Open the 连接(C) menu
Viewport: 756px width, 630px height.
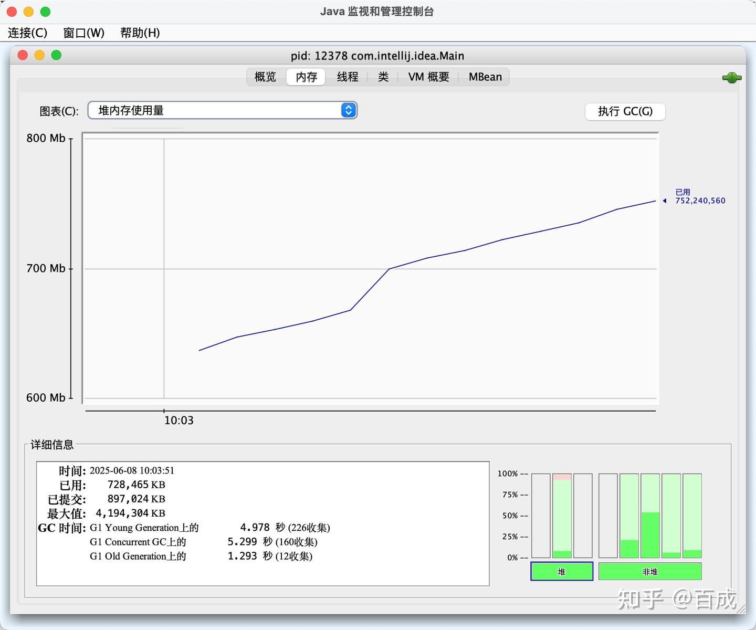click(x=27, y=33)
